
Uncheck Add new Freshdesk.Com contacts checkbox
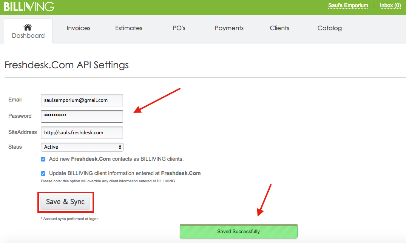click(x=43, y=159)
